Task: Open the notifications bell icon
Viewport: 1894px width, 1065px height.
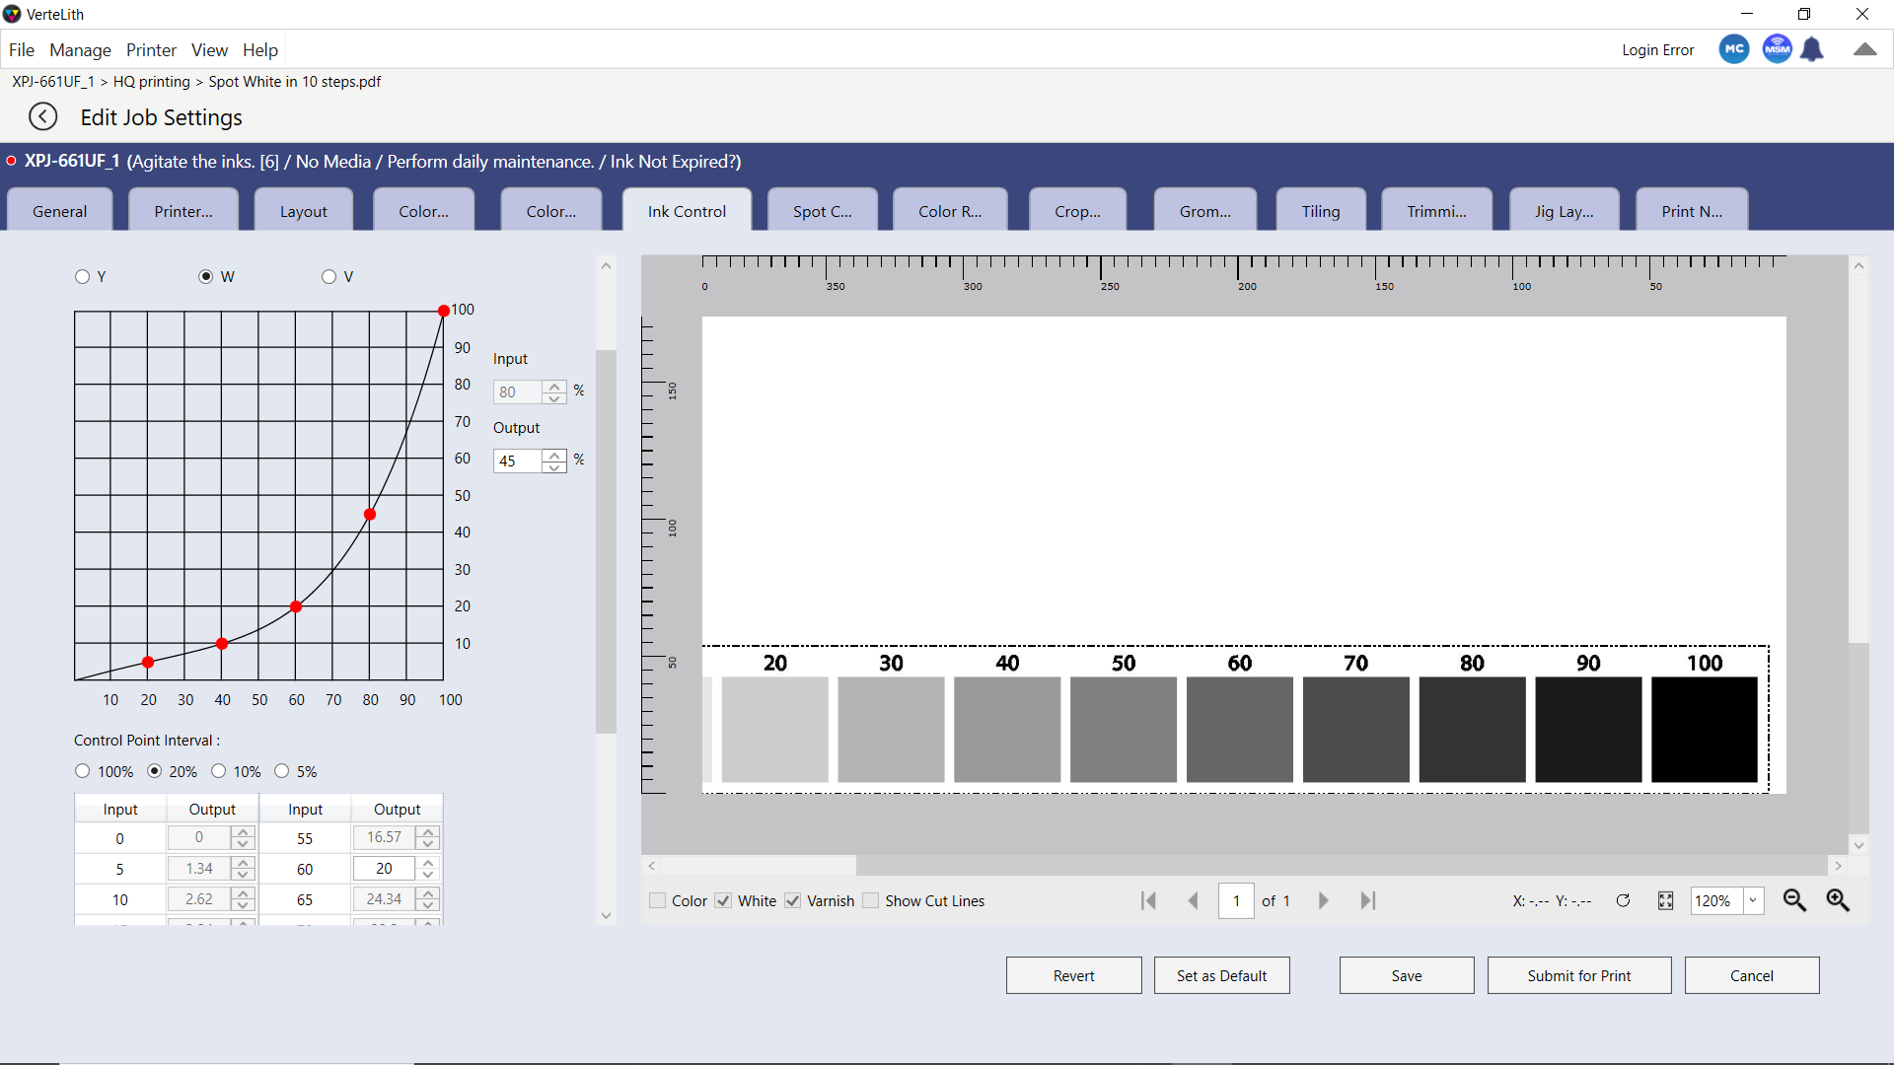Action: 1812,49
